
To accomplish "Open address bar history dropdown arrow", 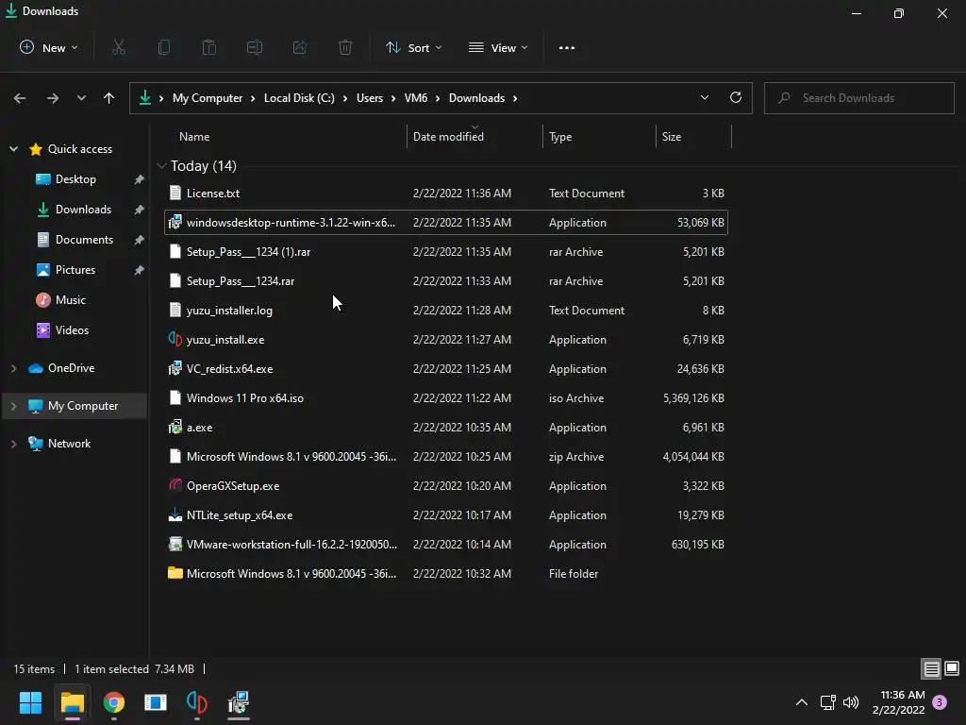I will point(704,97).
